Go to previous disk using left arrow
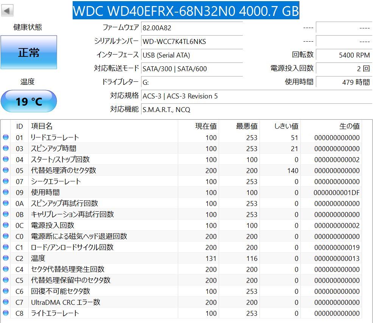 pyautogui.click(x=7, y=11)
